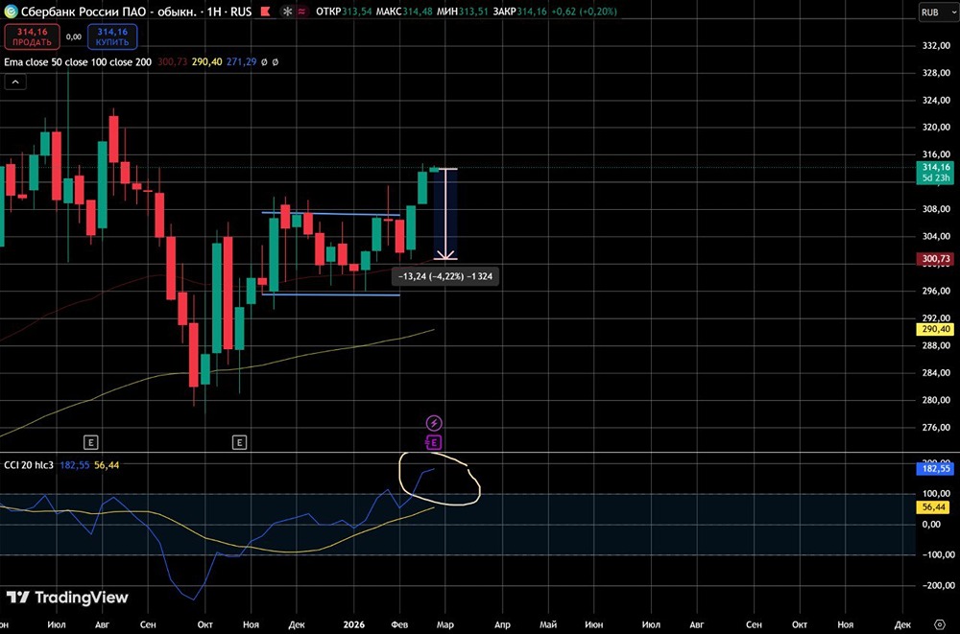Click the August earnings E marker
960x634 pixels.
tap(90, 442)
